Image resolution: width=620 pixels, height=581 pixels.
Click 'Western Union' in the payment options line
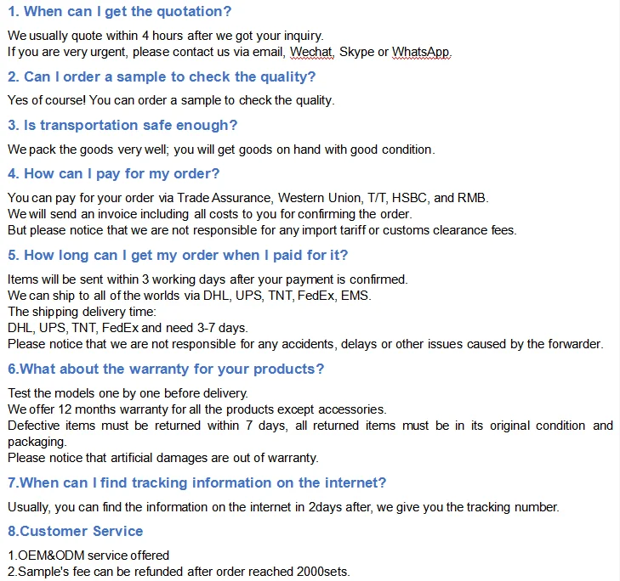(320, 197)
